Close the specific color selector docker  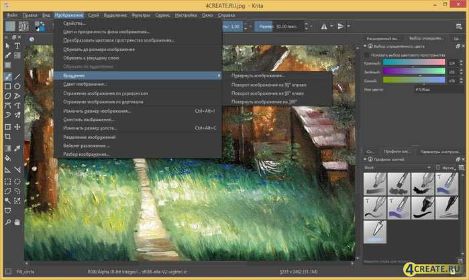(464, 46)
